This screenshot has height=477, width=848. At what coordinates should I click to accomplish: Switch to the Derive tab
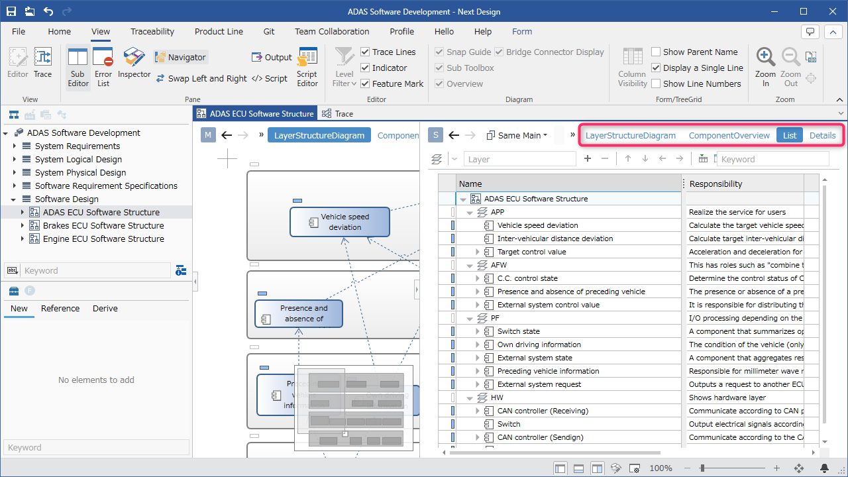point(105,308)
